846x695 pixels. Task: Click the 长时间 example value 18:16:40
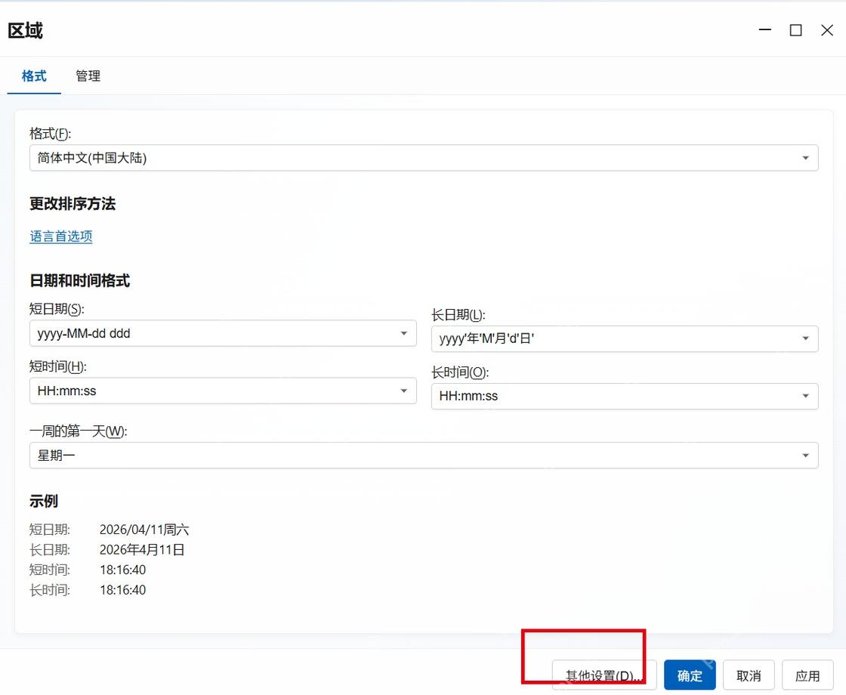(122, 590)
